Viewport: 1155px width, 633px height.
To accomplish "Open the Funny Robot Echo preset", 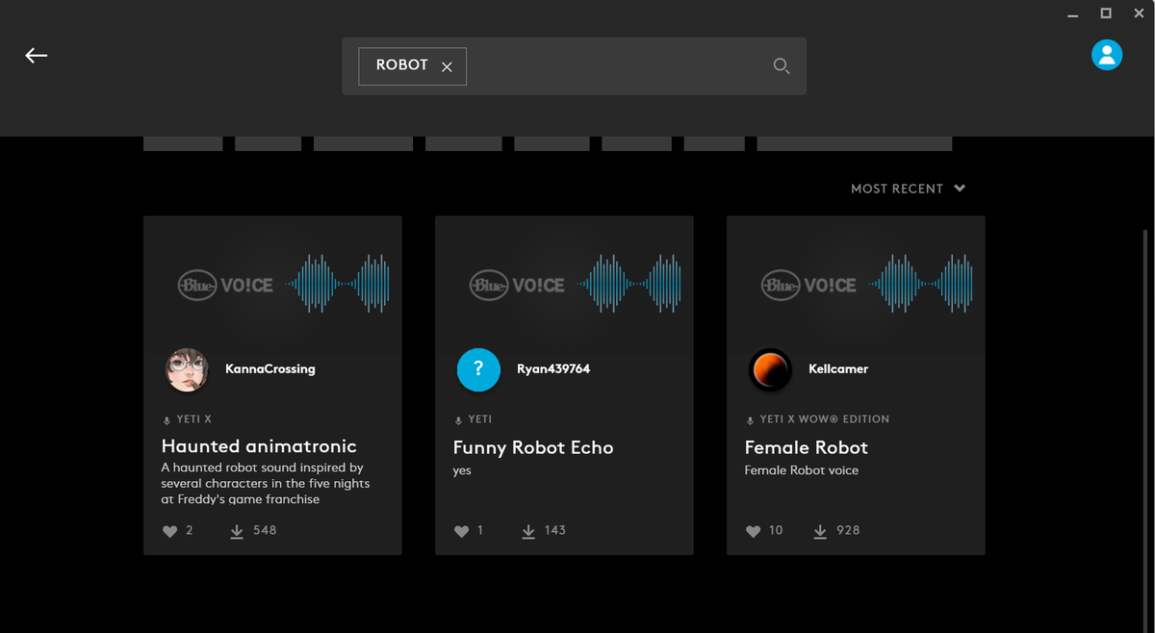I will 533,447.
